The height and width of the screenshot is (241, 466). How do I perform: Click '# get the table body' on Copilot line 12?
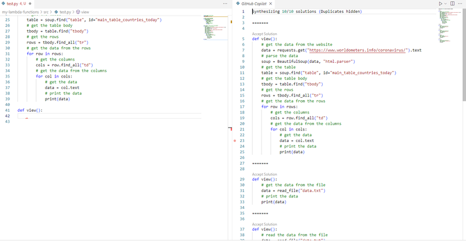[284, 79]
